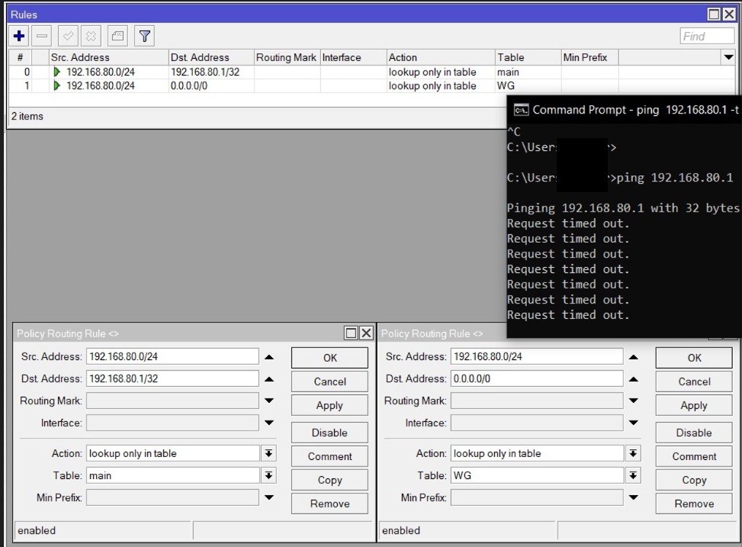Screen dimensions: 742x547
Task: Click the blue plus Add rule icon
Action: click(19, 36)
